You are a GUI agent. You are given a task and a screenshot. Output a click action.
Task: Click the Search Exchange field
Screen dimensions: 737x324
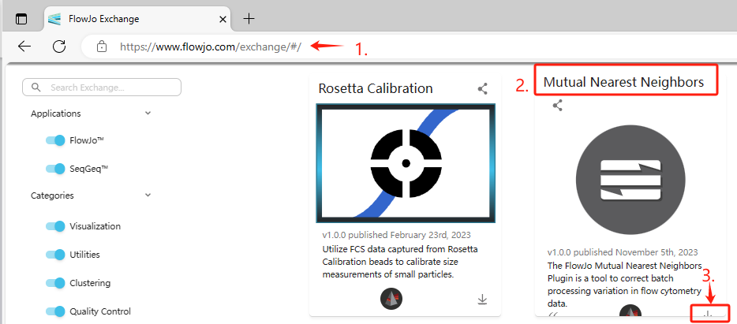[102, 88]
